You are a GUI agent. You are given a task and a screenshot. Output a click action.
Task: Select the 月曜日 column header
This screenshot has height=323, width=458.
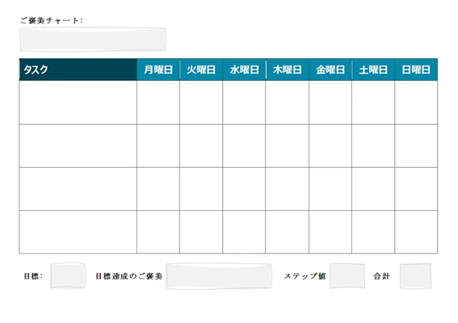tap(158, 69)
